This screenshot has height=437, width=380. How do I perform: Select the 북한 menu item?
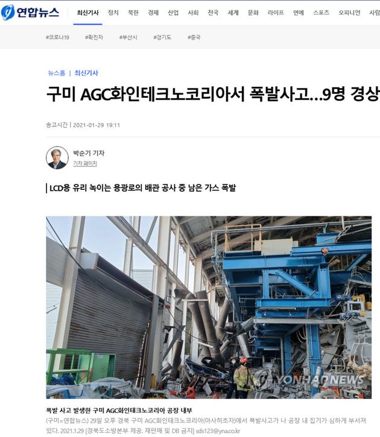pyautogui.click(x=133, y=13)
